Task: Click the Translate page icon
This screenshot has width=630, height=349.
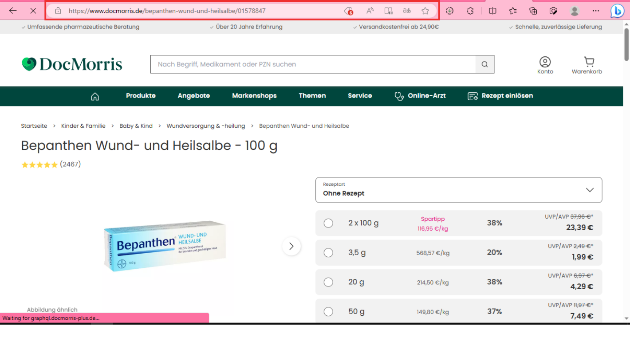Action: [407, 11]
